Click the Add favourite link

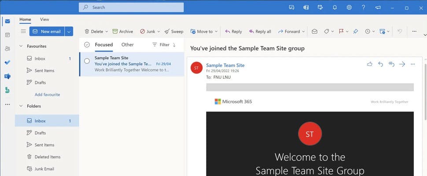47,95
